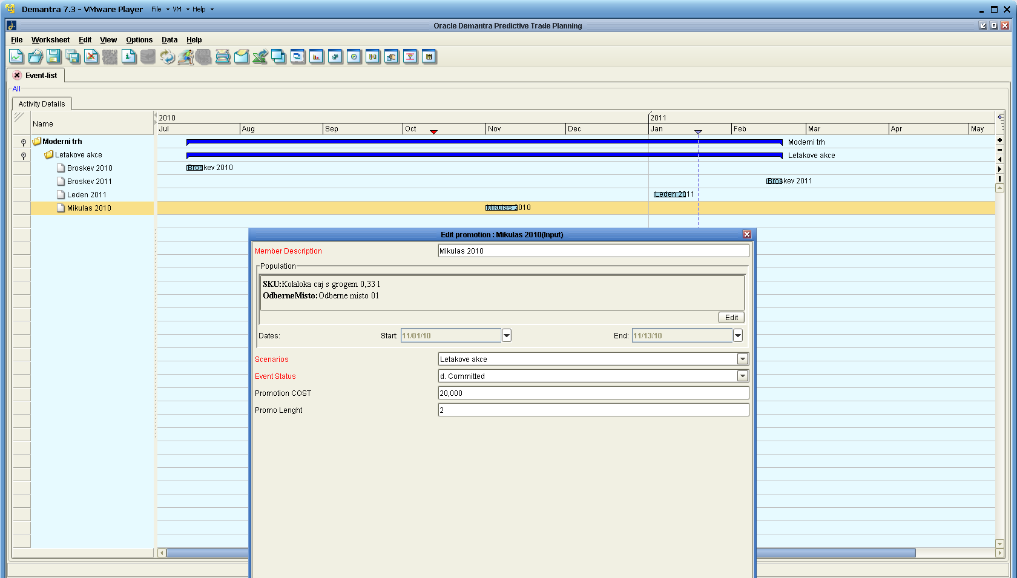
Task: Close the Edit promotion dialog
Action: click(747, 234)
